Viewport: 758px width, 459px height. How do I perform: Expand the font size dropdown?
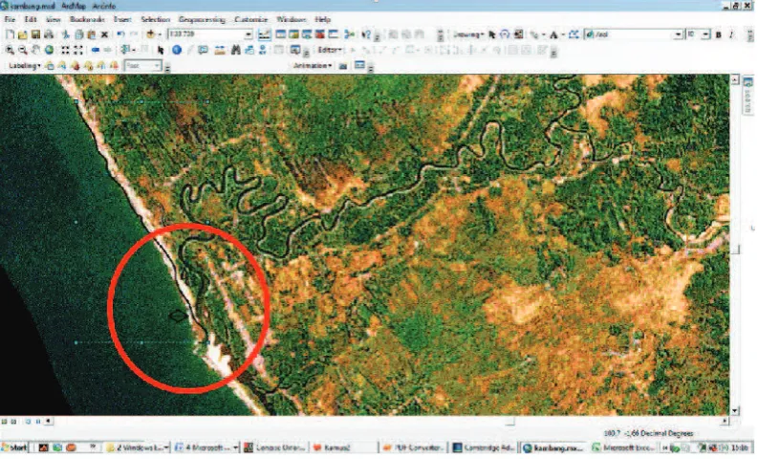[x=705, y=34]
